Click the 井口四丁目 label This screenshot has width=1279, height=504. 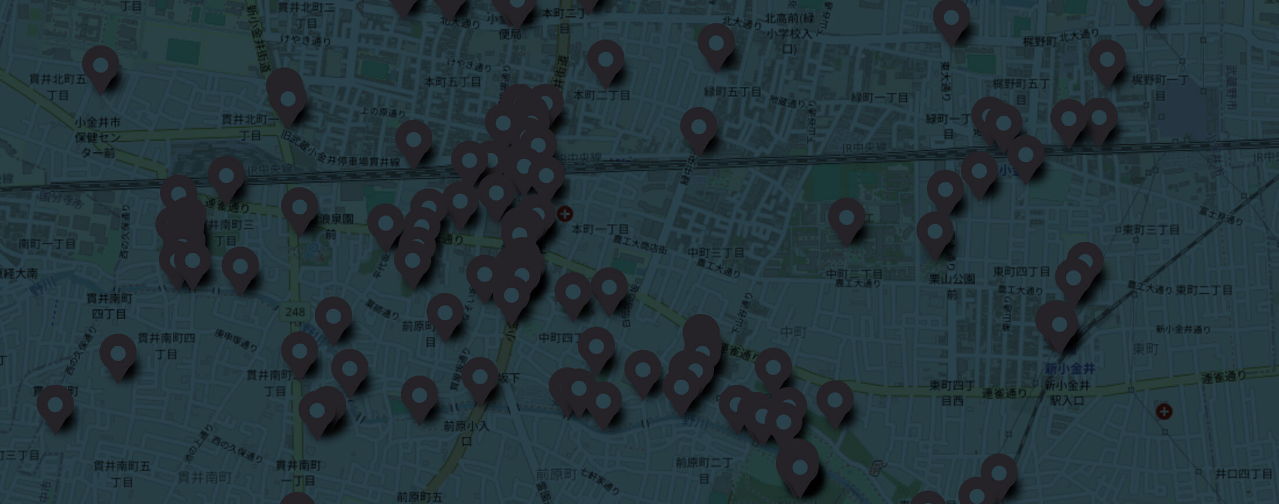click(1244, 474)
